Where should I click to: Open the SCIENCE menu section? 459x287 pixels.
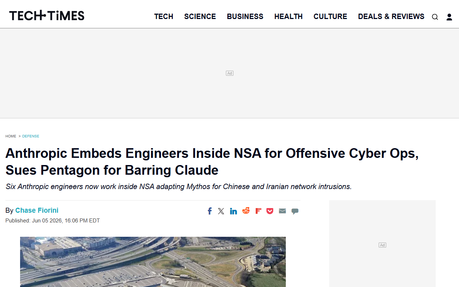click(200, 17)
